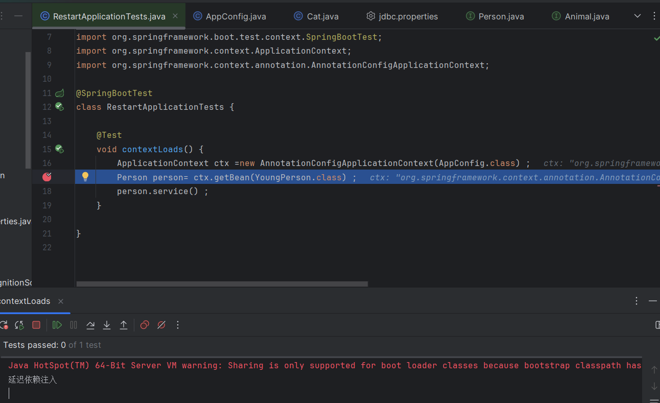The height and width of the screenshot is (403, 660).
Task: Click the "Tests passed: 0 of 1 test" text
Action: pos(52,345)
